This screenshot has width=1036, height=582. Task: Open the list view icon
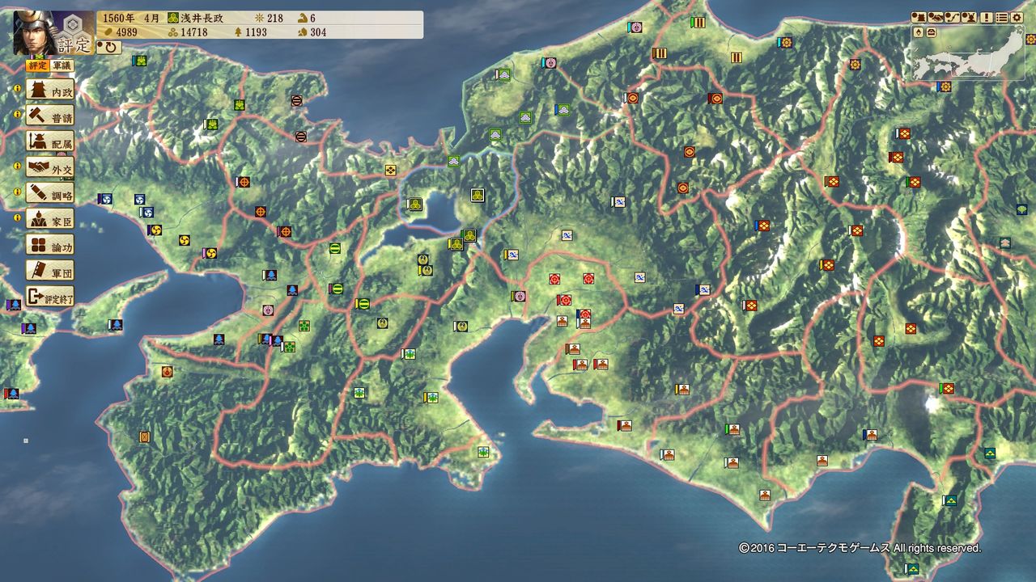click(1001, 17)
